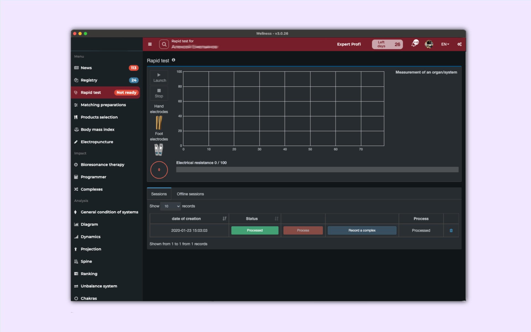Click Measurement of an organ/system label
The image size is (531, 332).
pos(426,72)
